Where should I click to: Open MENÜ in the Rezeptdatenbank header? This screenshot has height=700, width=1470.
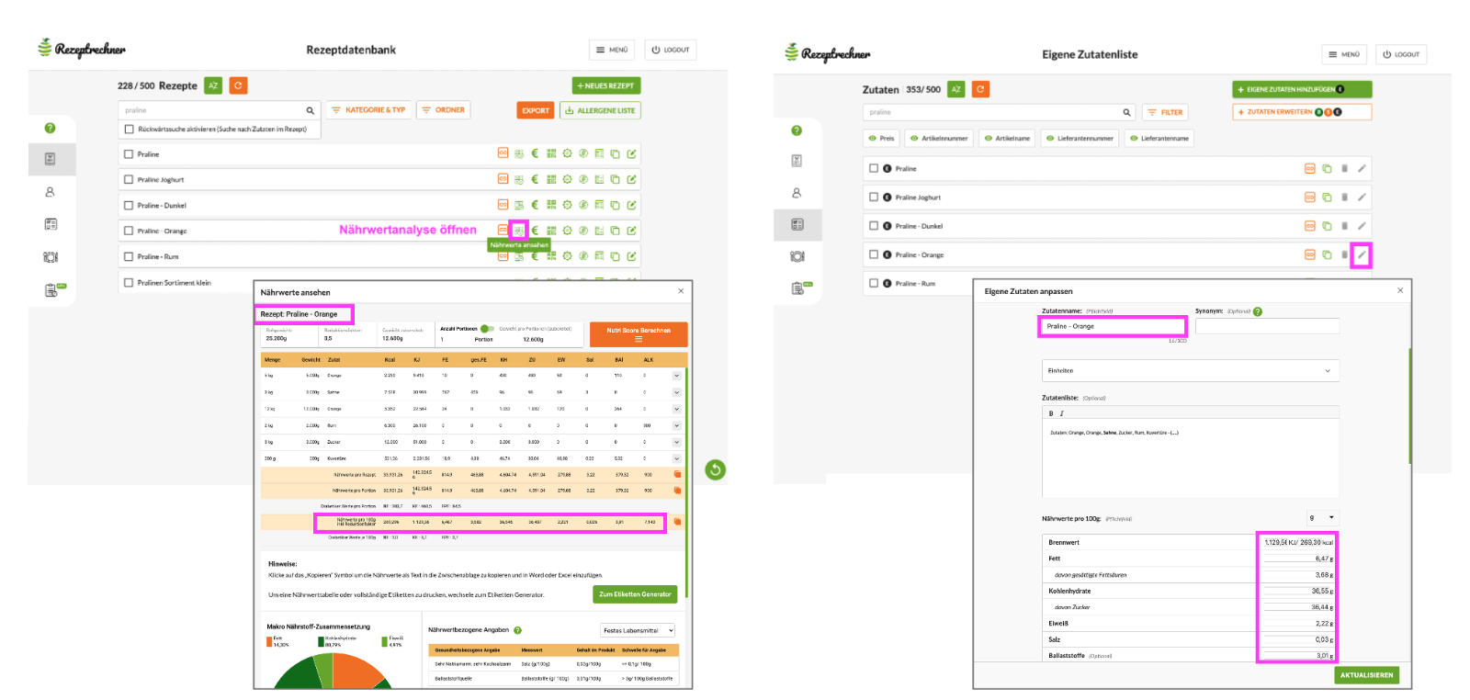(x=612, y=51)
